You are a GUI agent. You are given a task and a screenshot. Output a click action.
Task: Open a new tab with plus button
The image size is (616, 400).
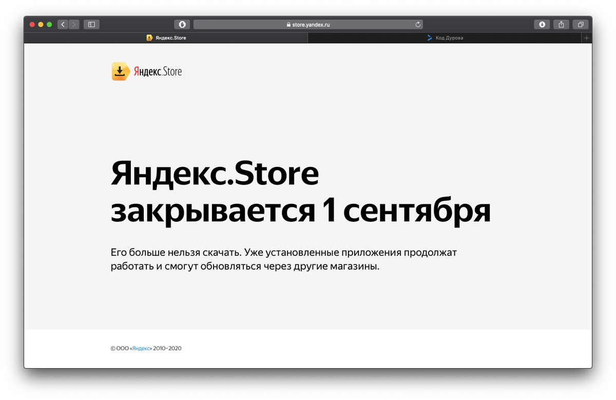(x=587, y=37)
